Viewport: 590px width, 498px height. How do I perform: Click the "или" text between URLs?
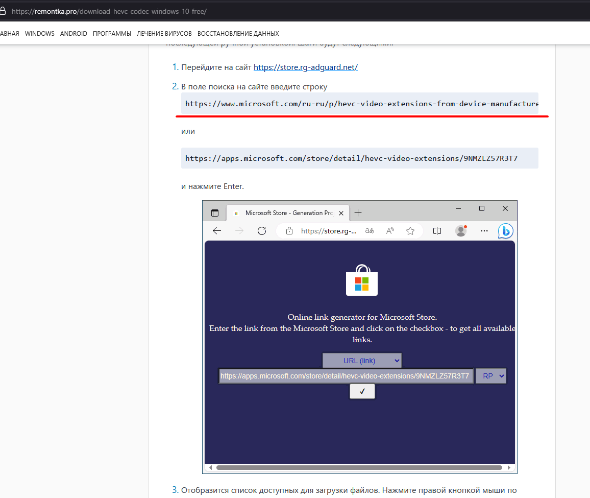point(188,131)
